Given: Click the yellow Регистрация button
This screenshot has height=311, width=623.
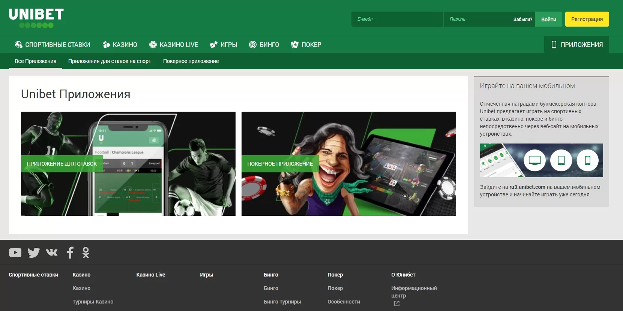Looking at the screenshot, I should [x=587, y=19].
